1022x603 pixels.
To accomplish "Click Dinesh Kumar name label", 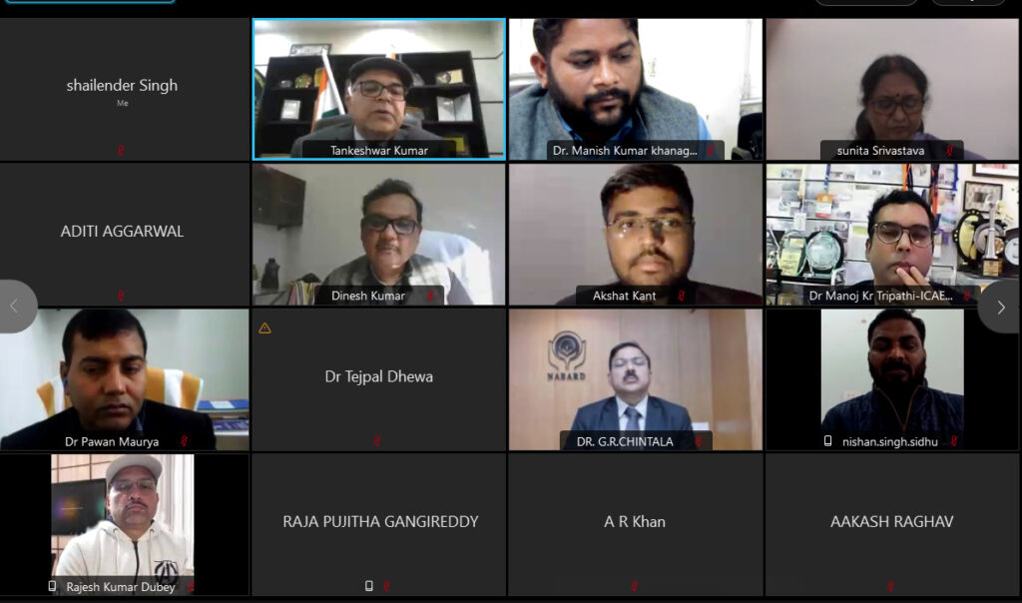I will click(x=367, y=296).
